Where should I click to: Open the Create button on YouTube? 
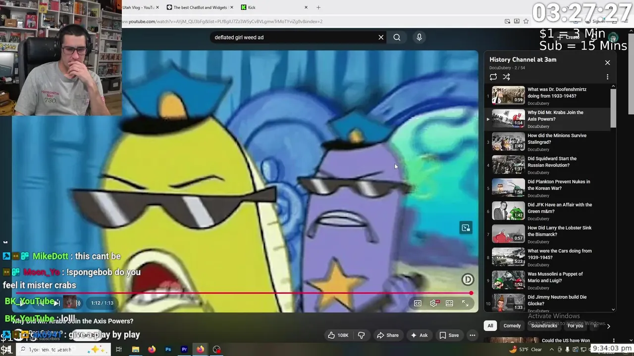pyautogui.click(x=569, y=37)
